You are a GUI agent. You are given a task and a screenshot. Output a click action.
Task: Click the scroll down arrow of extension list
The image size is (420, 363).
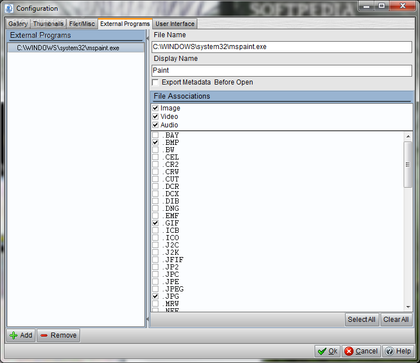click(x=408, y=307)
